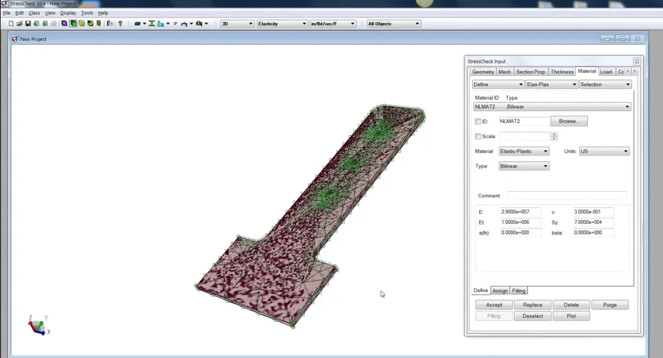663x358 pixels.
Task: Click the green mesh cube toolbar icon
Action: pos(74,23)
